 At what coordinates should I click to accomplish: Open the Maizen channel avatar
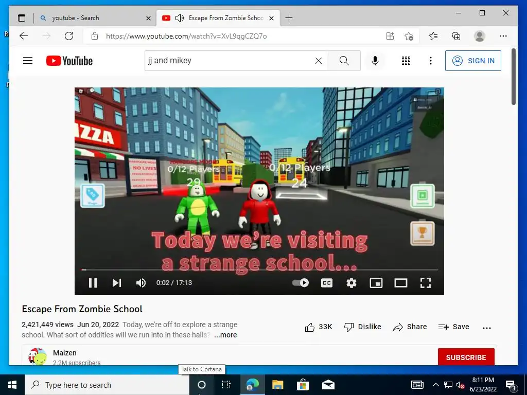pos(37,356)
